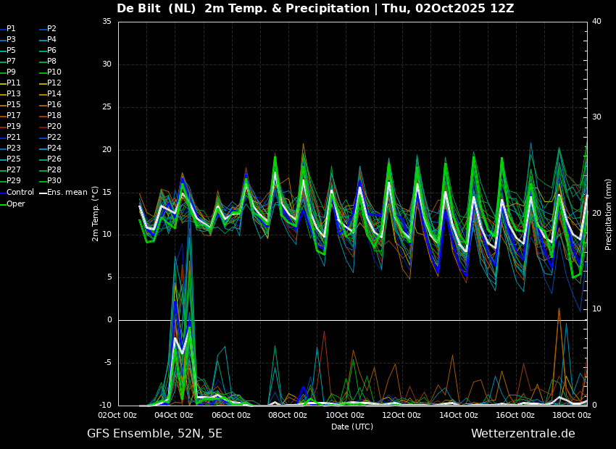Select the Control run legend entry
Viewport: 616px width, 449px height.
pos(20,192)
